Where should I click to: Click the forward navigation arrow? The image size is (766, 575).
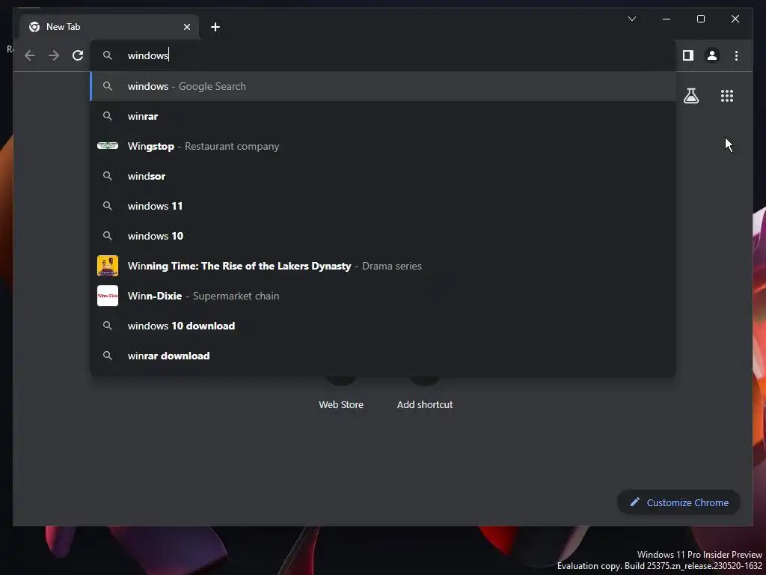tap(54, 55)
